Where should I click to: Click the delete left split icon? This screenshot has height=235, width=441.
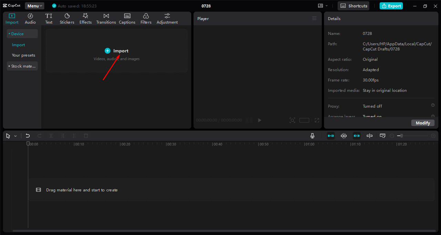(63, 136)
